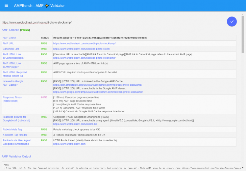Open the X-Robots-Tag Header label
246x171 pixels.
15,135
